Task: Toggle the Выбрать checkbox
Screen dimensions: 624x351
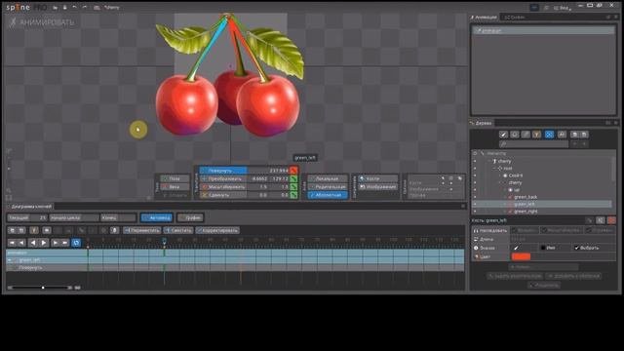Action: [x=576, y=248]
